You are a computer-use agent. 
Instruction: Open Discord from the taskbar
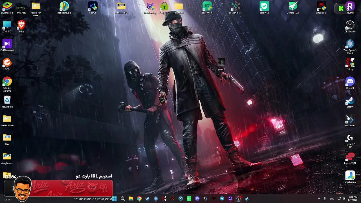point(197,198)
